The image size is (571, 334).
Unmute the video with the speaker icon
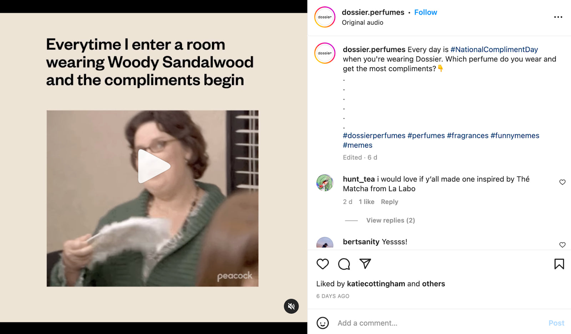[x=291, y=306]
